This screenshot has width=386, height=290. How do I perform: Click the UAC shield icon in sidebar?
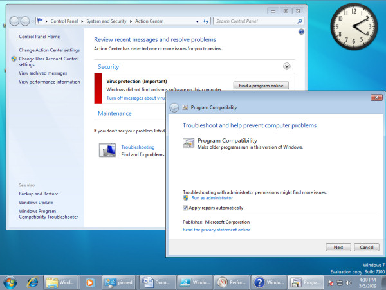[14, 59]
